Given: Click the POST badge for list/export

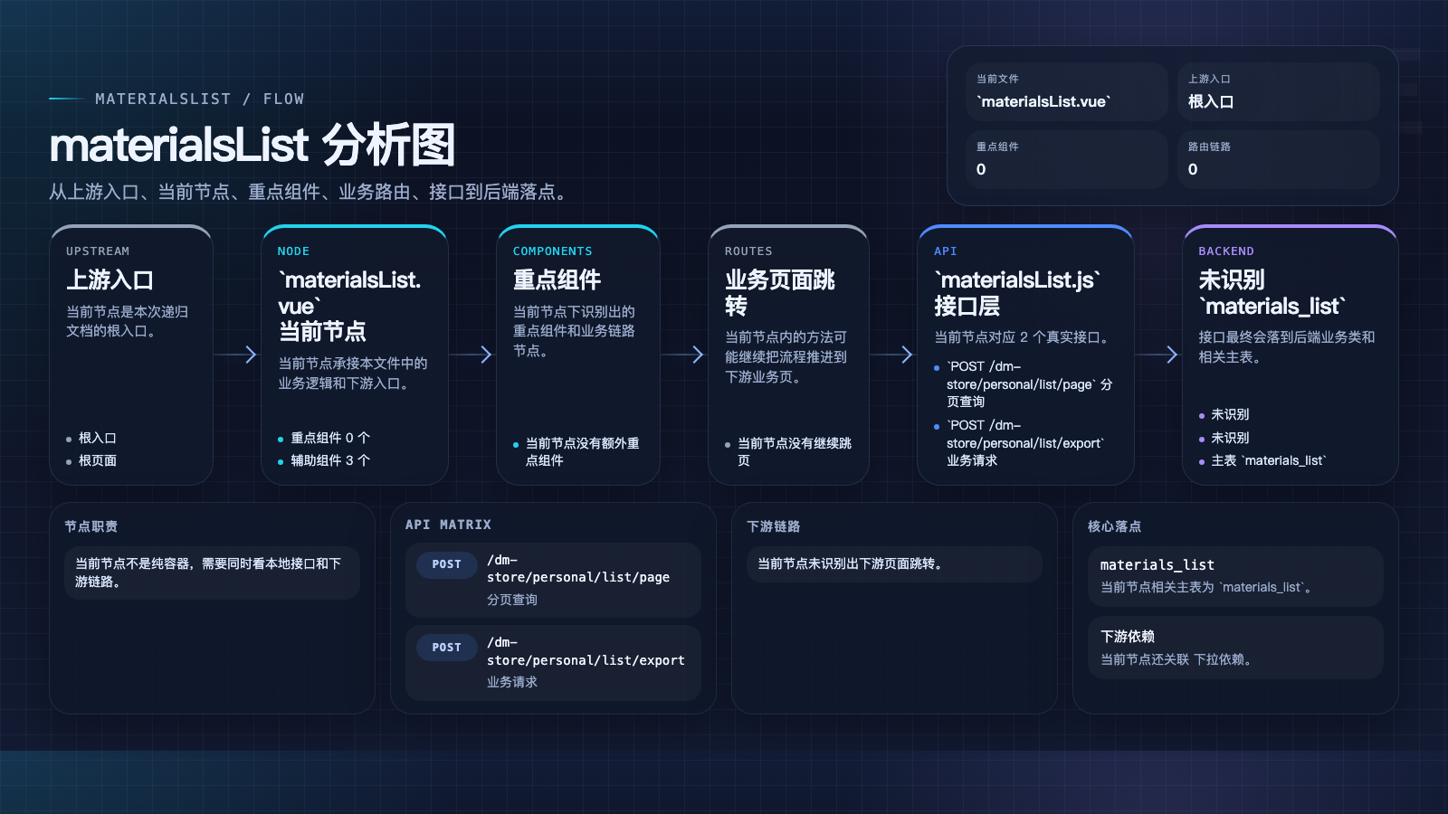Looking at the screenshot, I should click(447, 648).
